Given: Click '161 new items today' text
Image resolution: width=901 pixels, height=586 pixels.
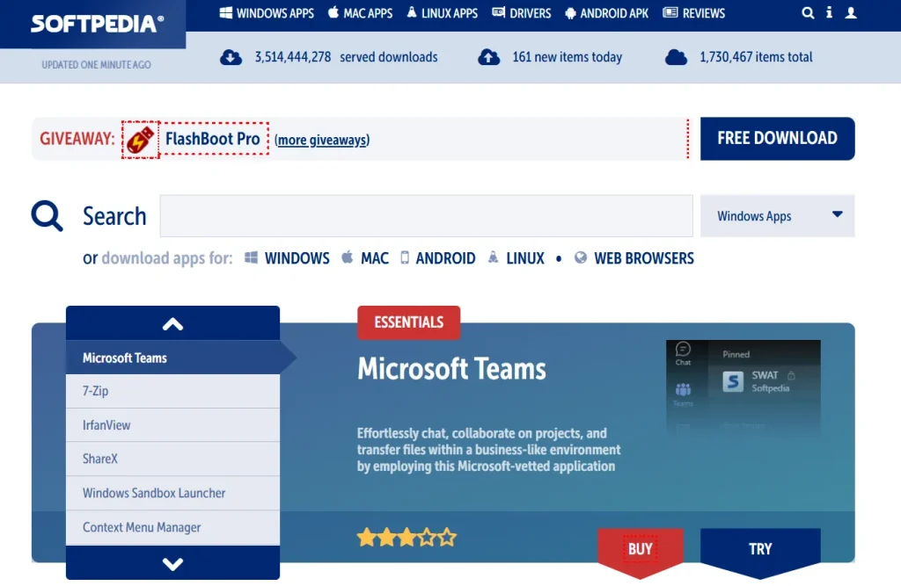Looking at the screenshot, I should (x=568, y=57).
